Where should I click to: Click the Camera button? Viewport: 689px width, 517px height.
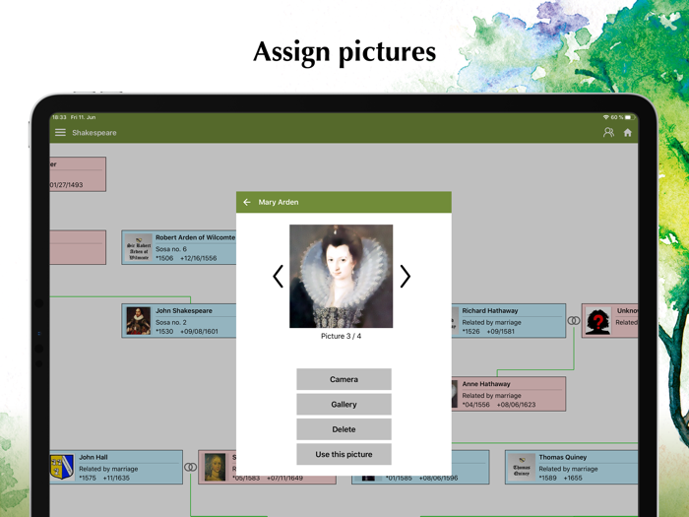pos(344,379)
